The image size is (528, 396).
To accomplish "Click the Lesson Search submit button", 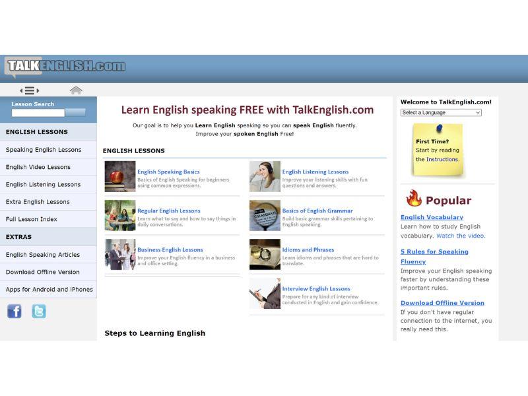I will pyautogui.click(x=75, y=113).
